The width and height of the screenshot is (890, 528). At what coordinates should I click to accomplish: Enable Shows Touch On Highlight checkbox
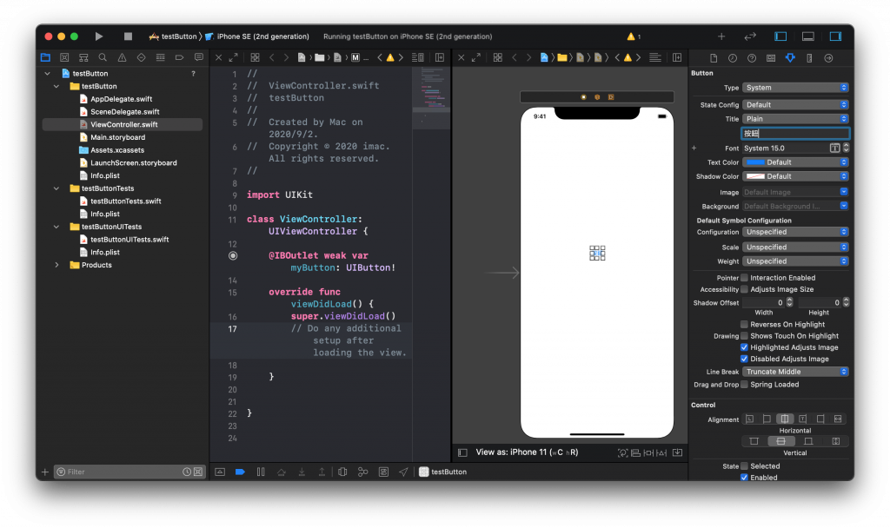coord(744,336)
